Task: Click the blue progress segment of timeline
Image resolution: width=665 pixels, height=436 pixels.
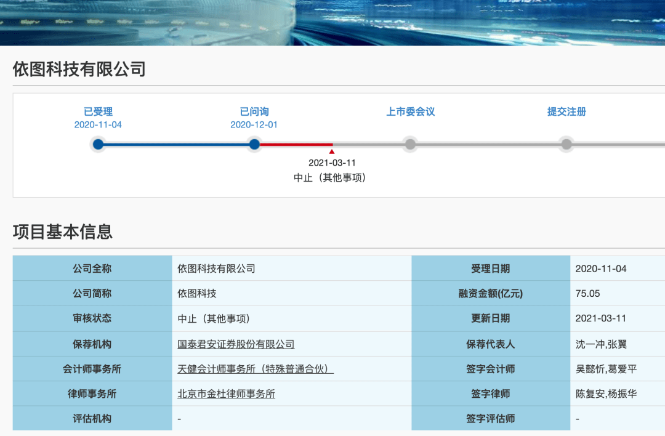Action: coord(176,145)
